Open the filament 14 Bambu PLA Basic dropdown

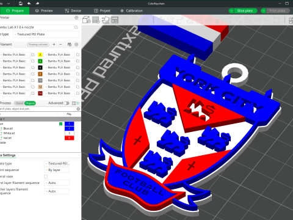(x=59, y=94)
